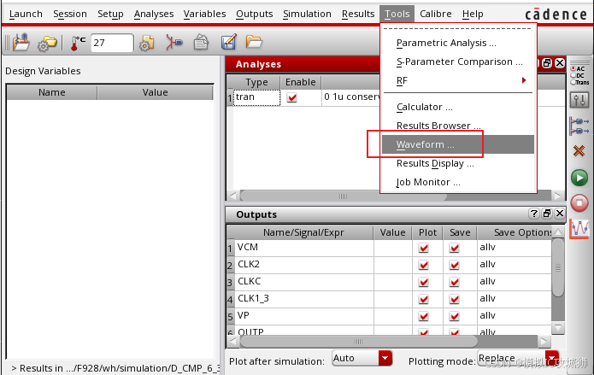Screen dimensions: 594x375
Task: Click the thermometer temperature icon
Action: pos(78,43)
